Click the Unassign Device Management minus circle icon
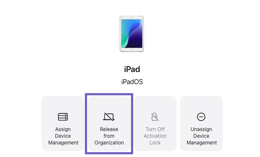Viewport: 260px width, 157px height. (x=201, y=117)
